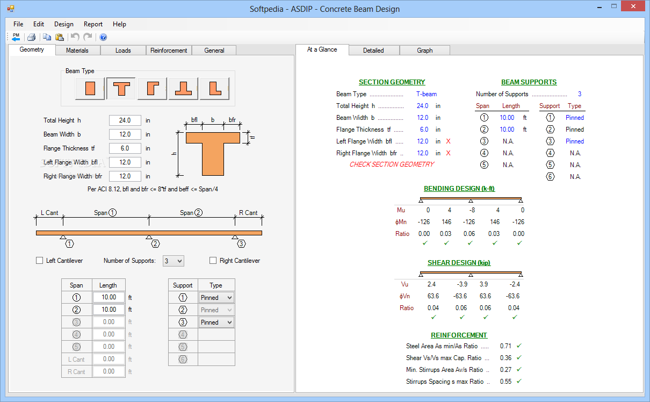Viewport: 650px width, 402px height.
Task: Click the T-beam value in Section Geometry
Action: click(x=427, y=94)
